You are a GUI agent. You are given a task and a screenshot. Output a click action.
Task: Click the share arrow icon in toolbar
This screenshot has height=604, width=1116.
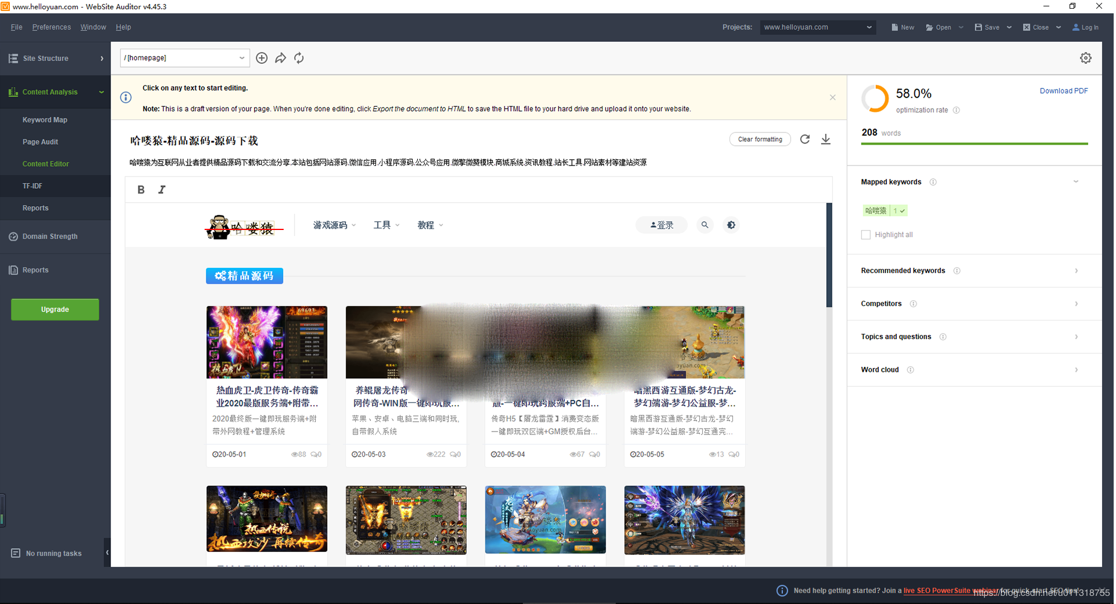pyautogui.click(x=281, y=58)
